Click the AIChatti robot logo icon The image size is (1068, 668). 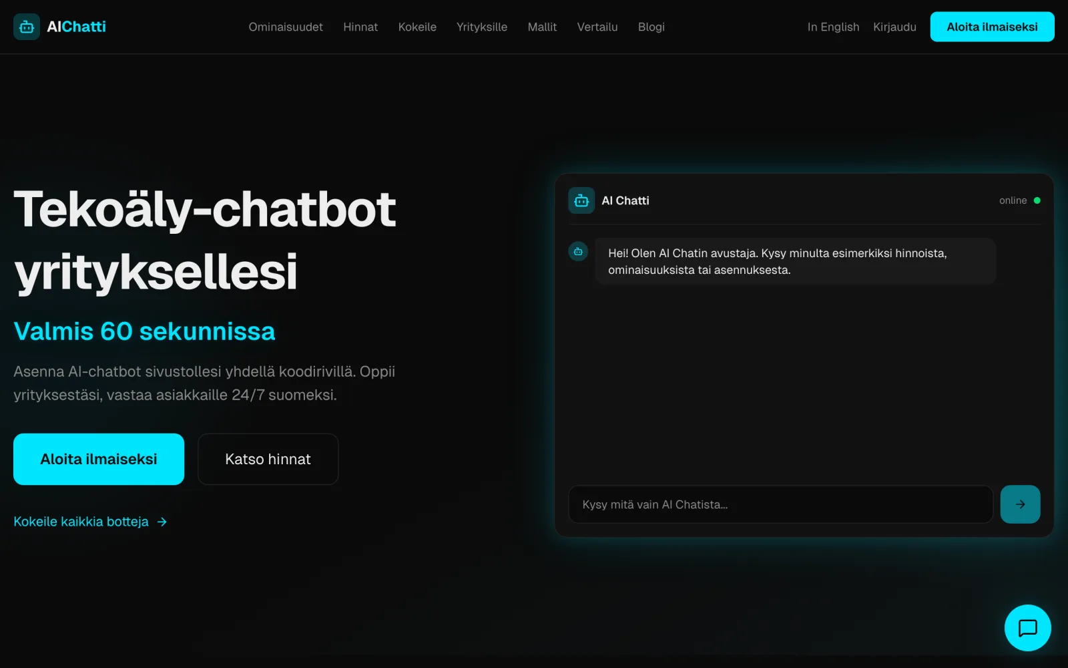[x=27, y=27]
